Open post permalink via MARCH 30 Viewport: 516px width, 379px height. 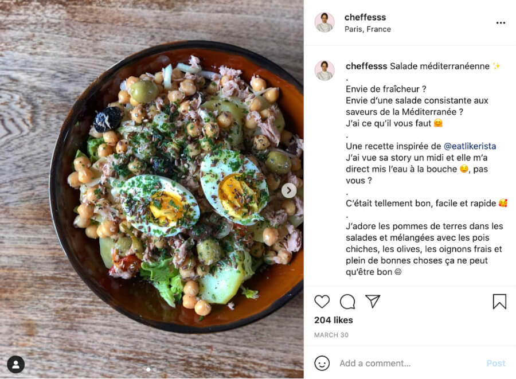331,335
